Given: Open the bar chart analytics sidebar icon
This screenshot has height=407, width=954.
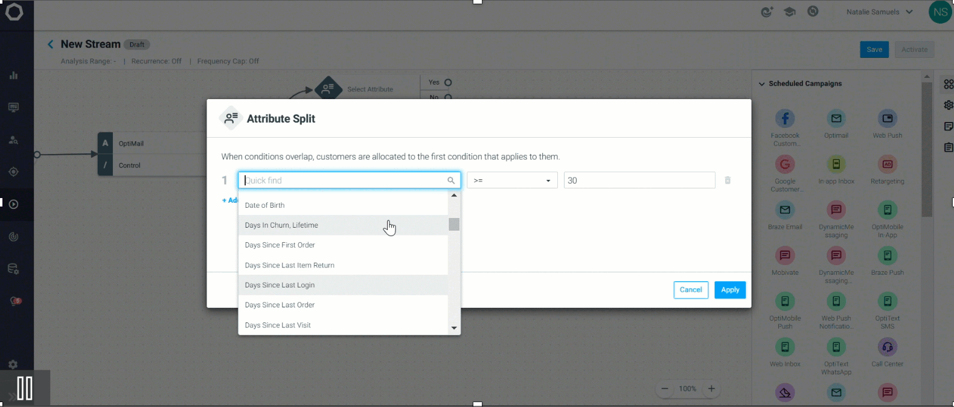Looking at the screenshot, I should 13,75.
